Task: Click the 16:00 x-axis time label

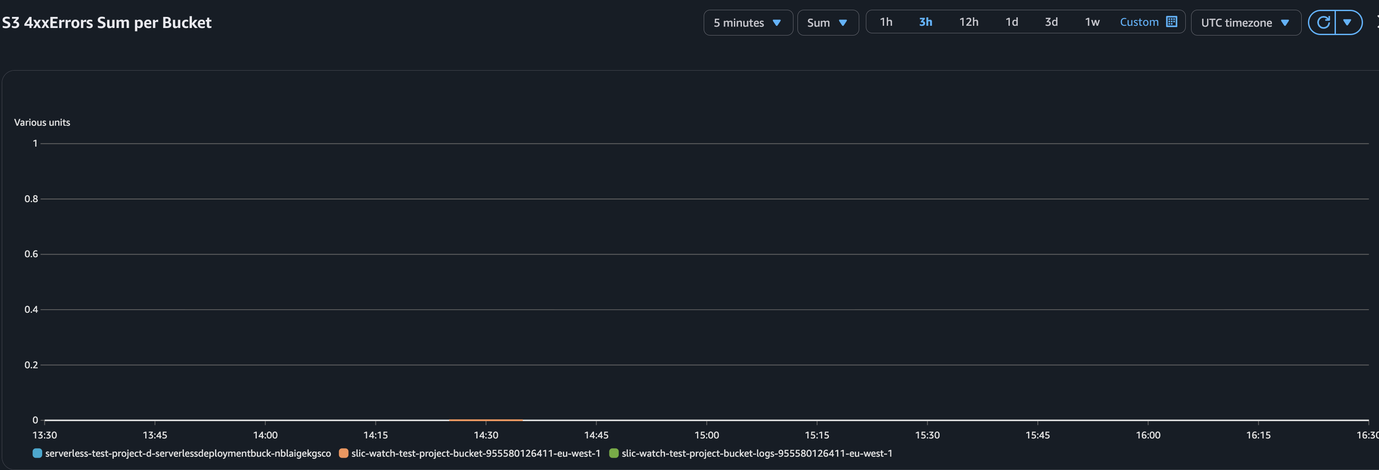Action: pyautogui.click(x=1148, y=435)
